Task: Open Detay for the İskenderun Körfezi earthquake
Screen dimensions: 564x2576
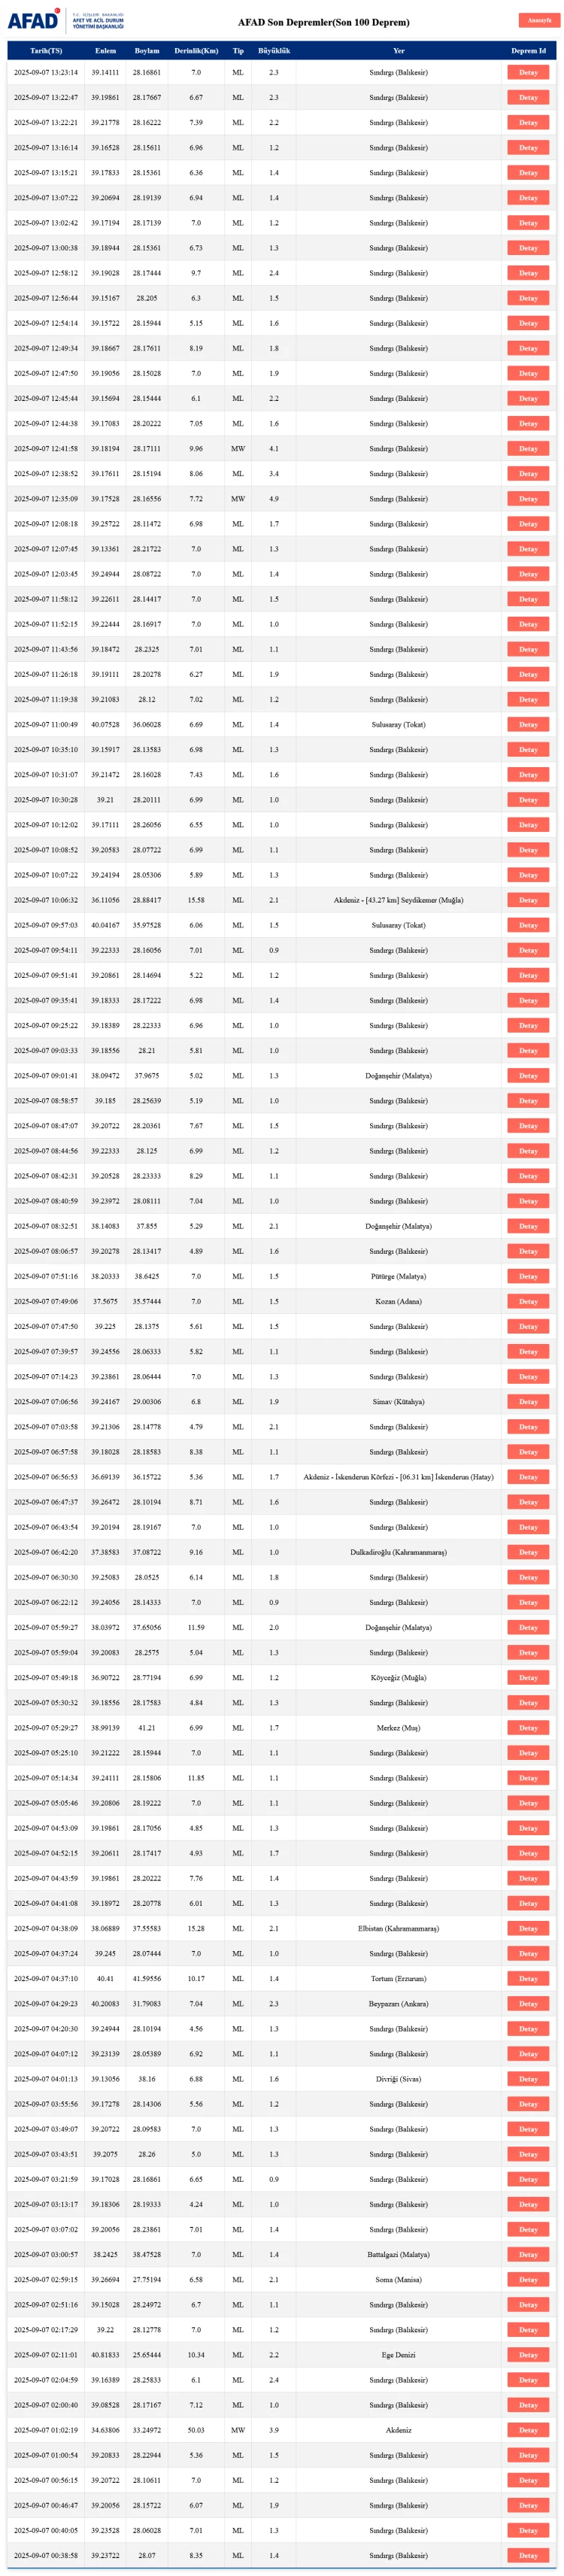Action: click(x=527, y=1477)
